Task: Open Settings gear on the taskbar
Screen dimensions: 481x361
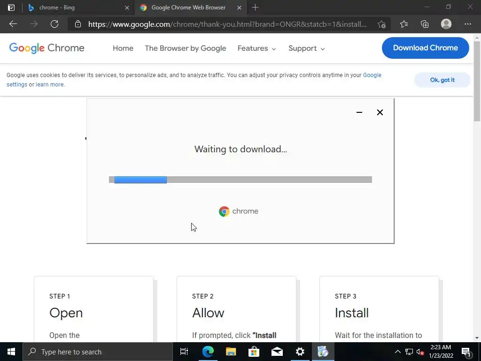Action: pos(300,352)
